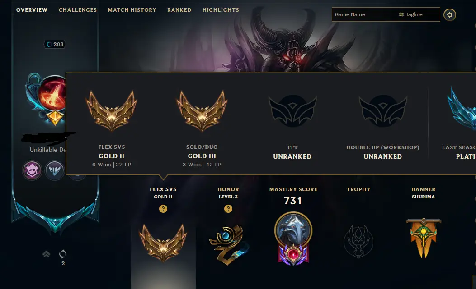The image size is (476, 289).
Task: Click the silver wings challenge token
Action: [55, 170]
